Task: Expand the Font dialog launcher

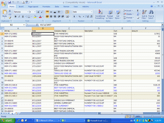Action: pos(43,21)
